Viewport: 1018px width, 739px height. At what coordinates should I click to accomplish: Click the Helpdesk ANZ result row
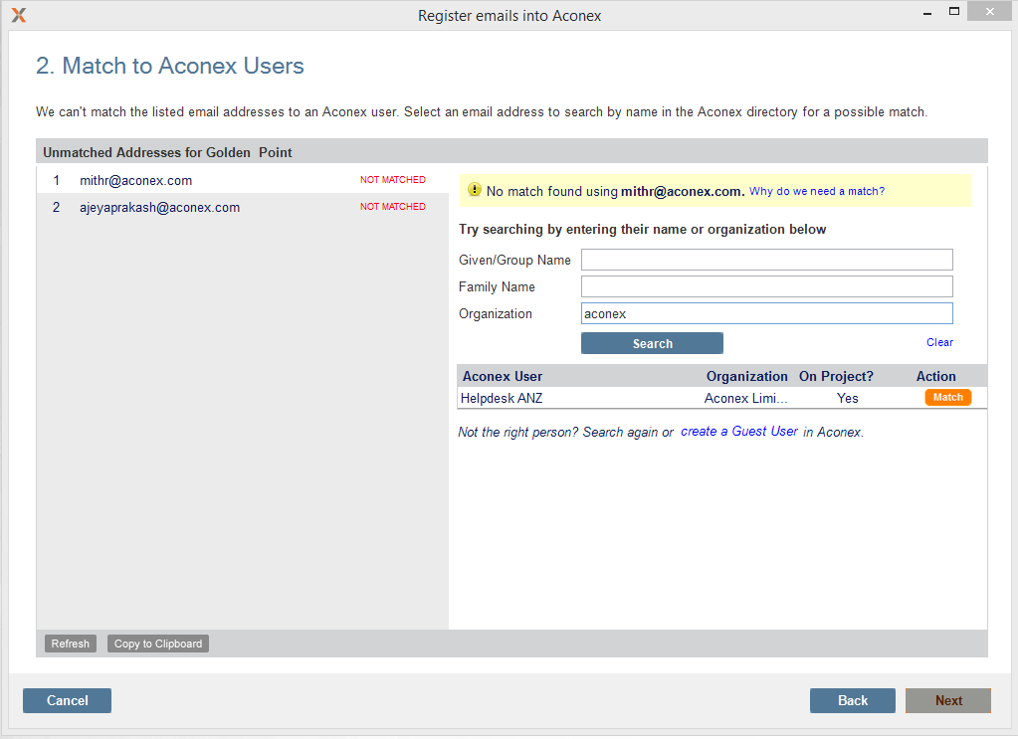[x=721, y=398]
